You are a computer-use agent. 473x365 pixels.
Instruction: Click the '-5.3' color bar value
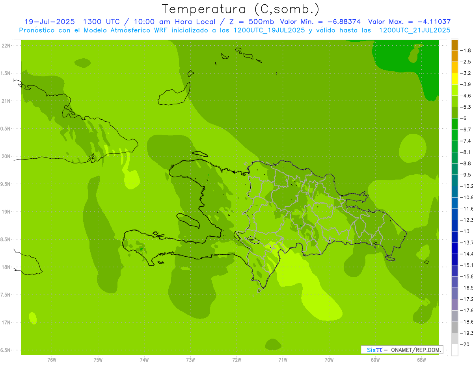pyautogui.click(x=466, y=107)
